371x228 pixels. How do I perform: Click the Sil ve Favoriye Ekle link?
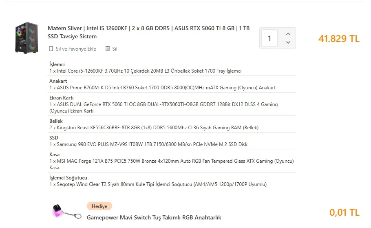click(76, 49)
